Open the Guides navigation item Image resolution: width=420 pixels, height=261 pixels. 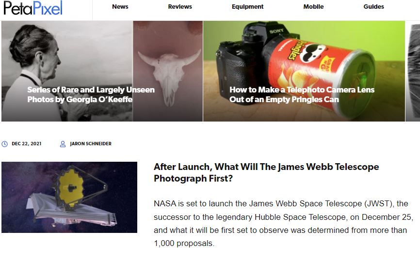click(373, 7)
